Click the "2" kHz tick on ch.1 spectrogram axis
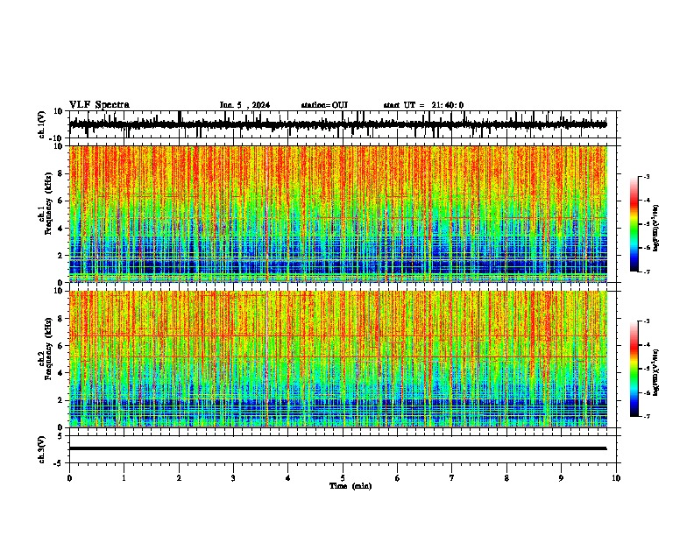This screenshot has width=694, height=536. (x=60, y=256)
